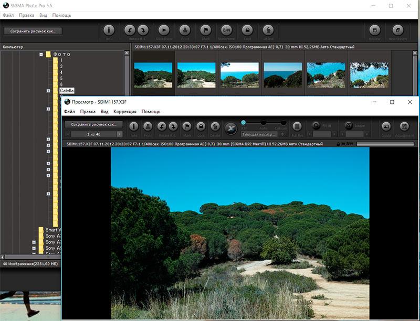Collapse the ФОТО folder tree node
This screenshot has height=321, width=420.
[41, 54]
